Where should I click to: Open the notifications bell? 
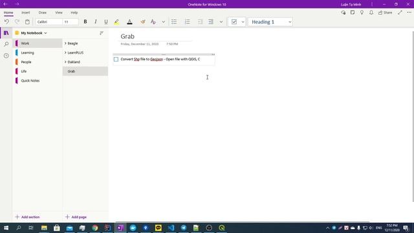[x=371, y=12]
